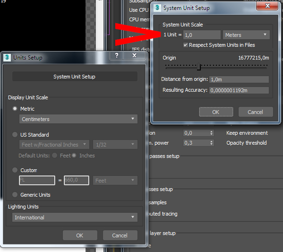283x252 pixels.
Task: Click the 0,0 value field in render panel
Action: 197,133
